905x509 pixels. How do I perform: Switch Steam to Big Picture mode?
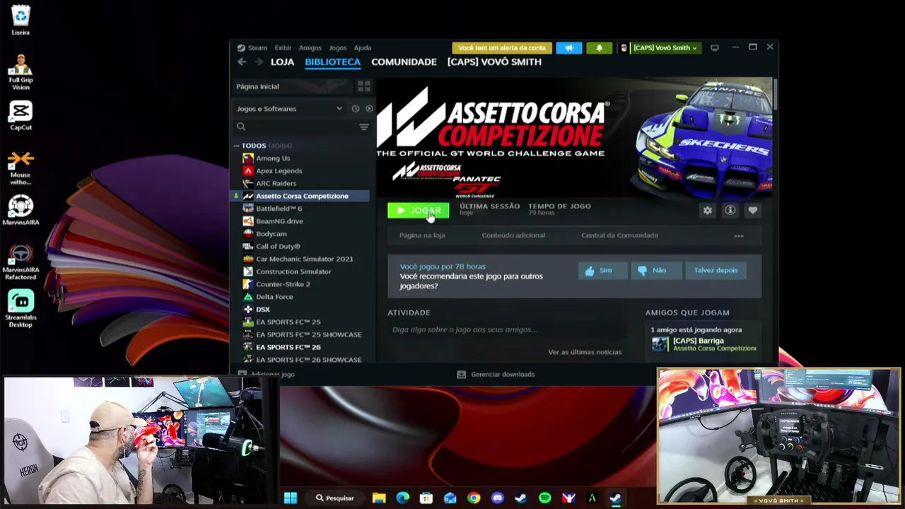(x=715, y=48)
